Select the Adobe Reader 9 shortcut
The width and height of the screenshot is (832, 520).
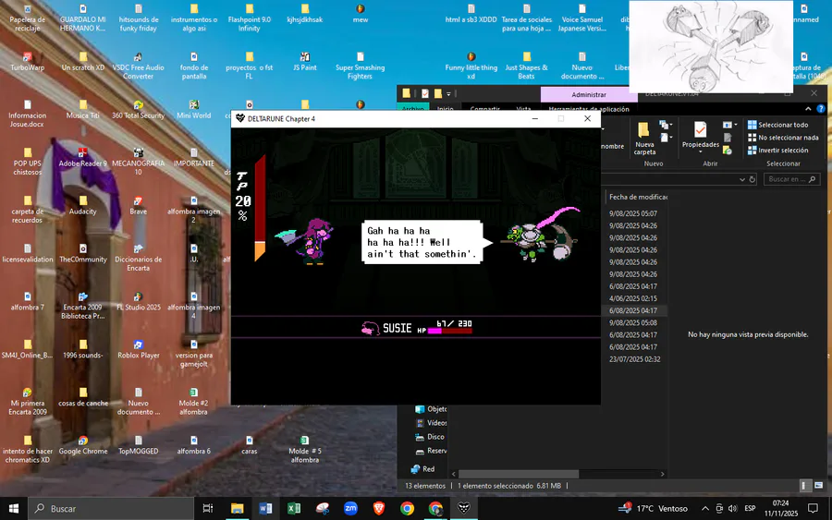(x=83, y=157)
